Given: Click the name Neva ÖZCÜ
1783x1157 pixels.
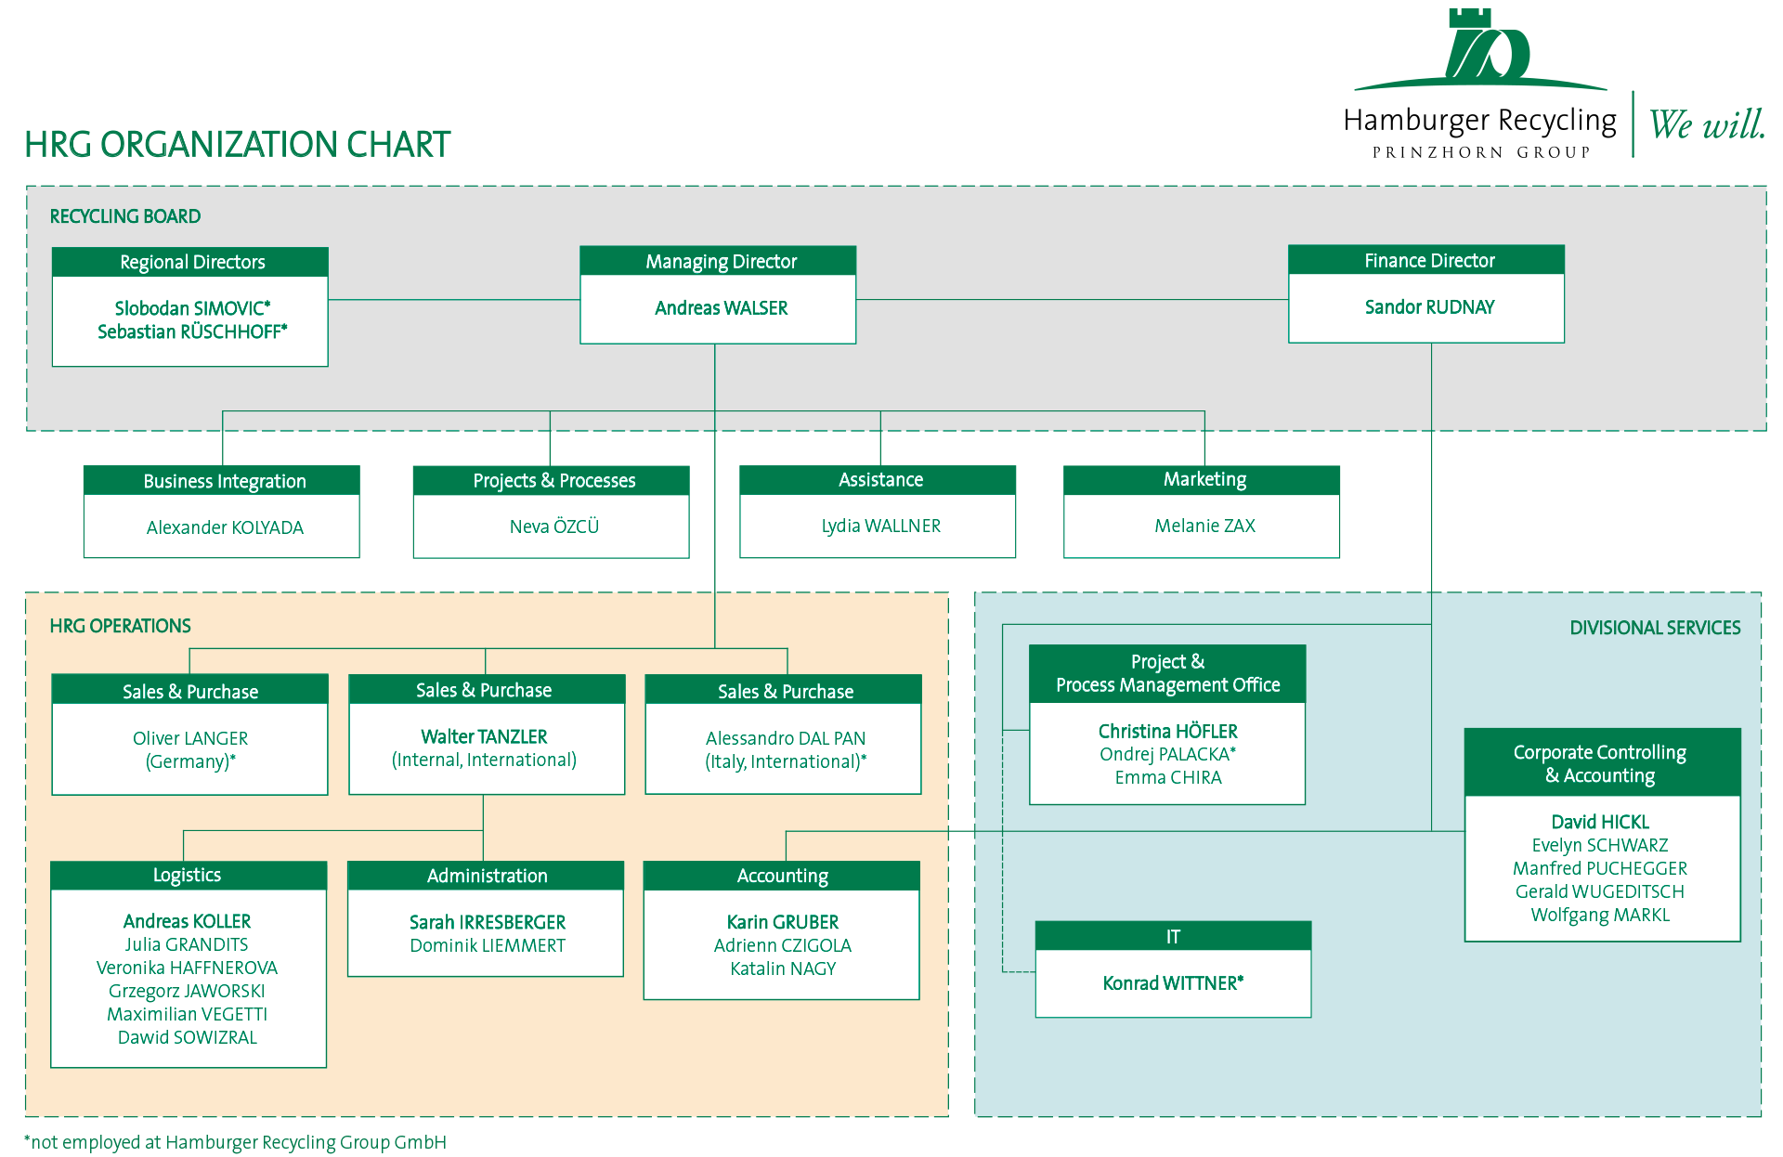Looking at the screenshot, I should [554, 526].
